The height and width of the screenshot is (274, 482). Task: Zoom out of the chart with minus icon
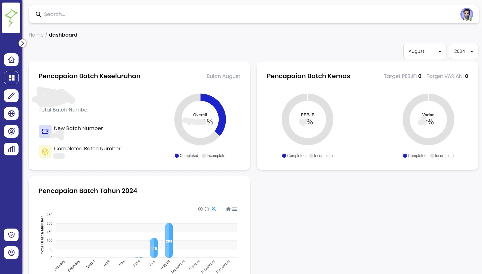[207, 209]
